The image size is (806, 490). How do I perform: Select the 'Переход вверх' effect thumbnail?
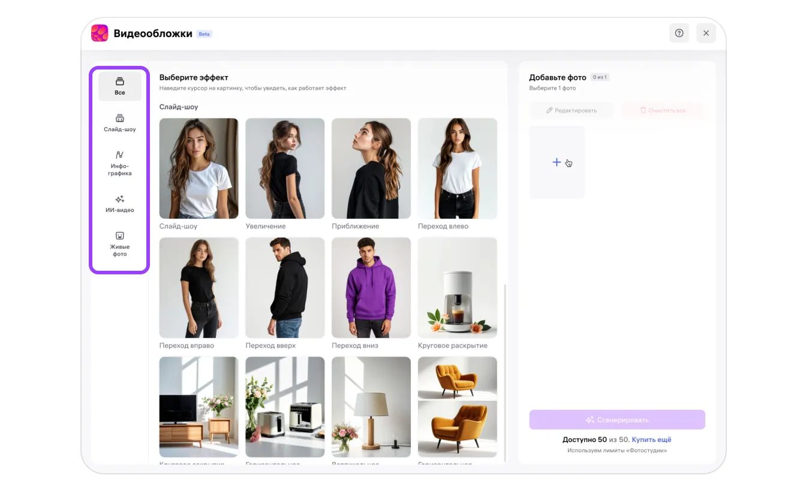pyautogui.click(x=285, y=288)
